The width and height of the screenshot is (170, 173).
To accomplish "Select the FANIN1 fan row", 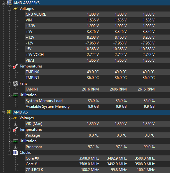I will click(98, 89).
